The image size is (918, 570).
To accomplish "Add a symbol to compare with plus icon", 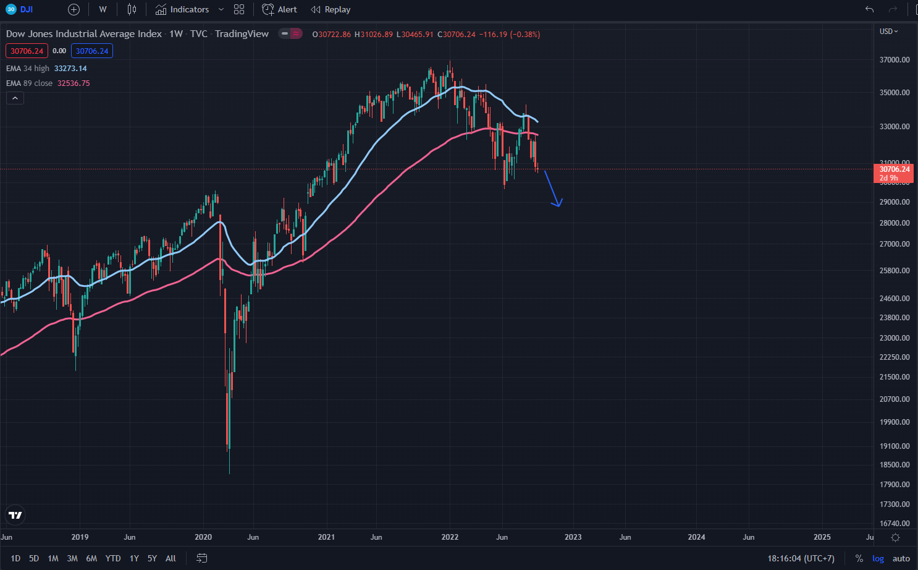I will 74,9.
